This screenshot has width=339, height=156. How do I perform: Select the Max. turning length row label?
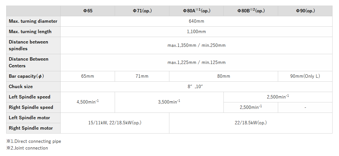coord(33,32)
